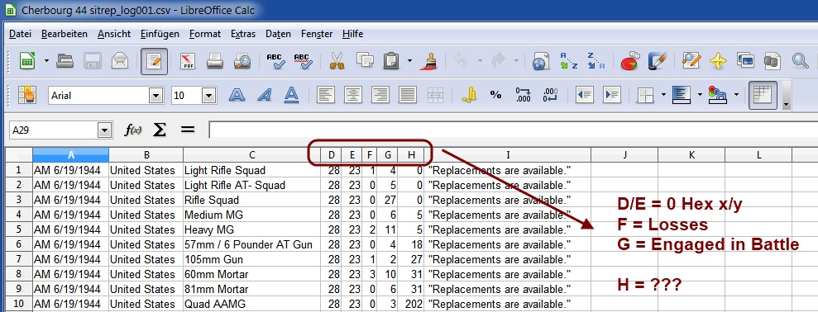Screen dimensions: 818x312
Task: Select column A header
Action: 71,154
